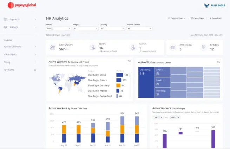The width and height of the screenshot is (230, 149).
Task: Click the Aug 21 stacked bar
Action: pos(64,134)
